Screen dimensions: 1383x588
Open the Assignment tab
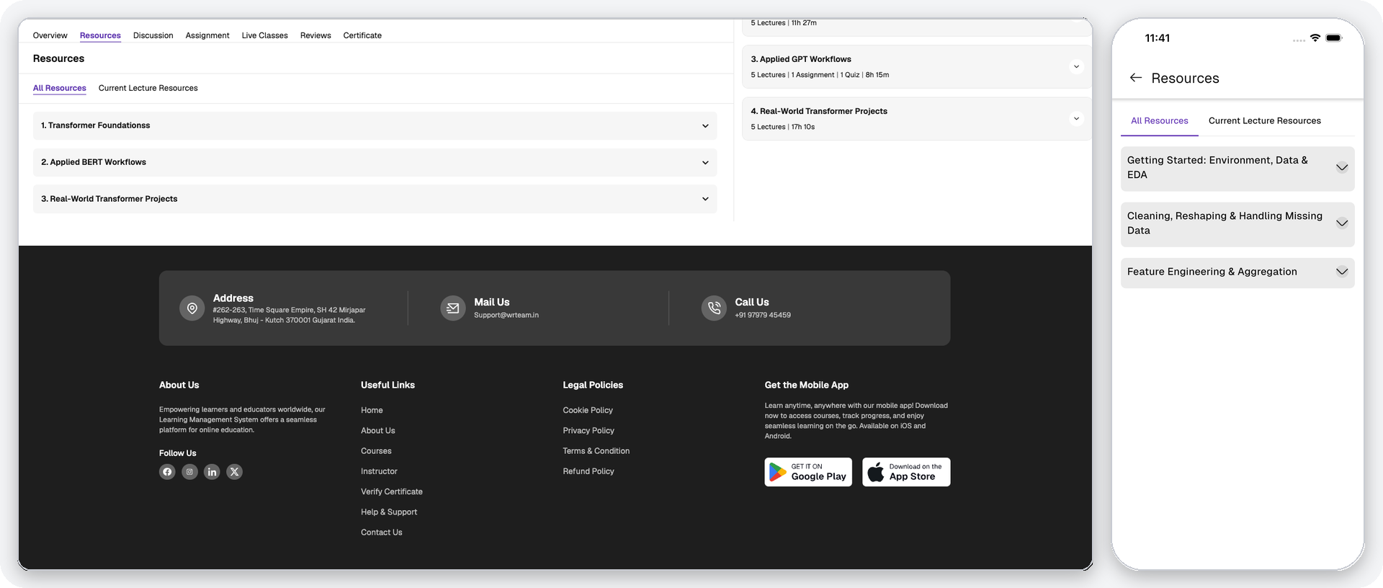click(x=207, y=35)
